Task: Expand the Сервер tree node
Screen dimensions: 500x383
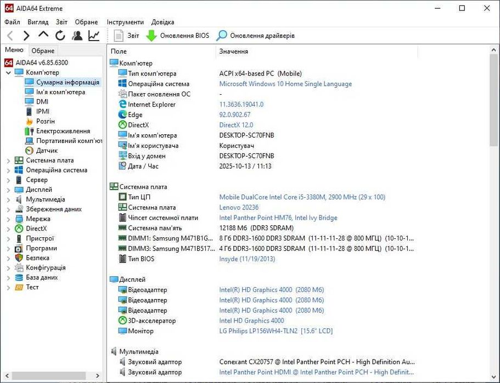Action: coord(9,180)
